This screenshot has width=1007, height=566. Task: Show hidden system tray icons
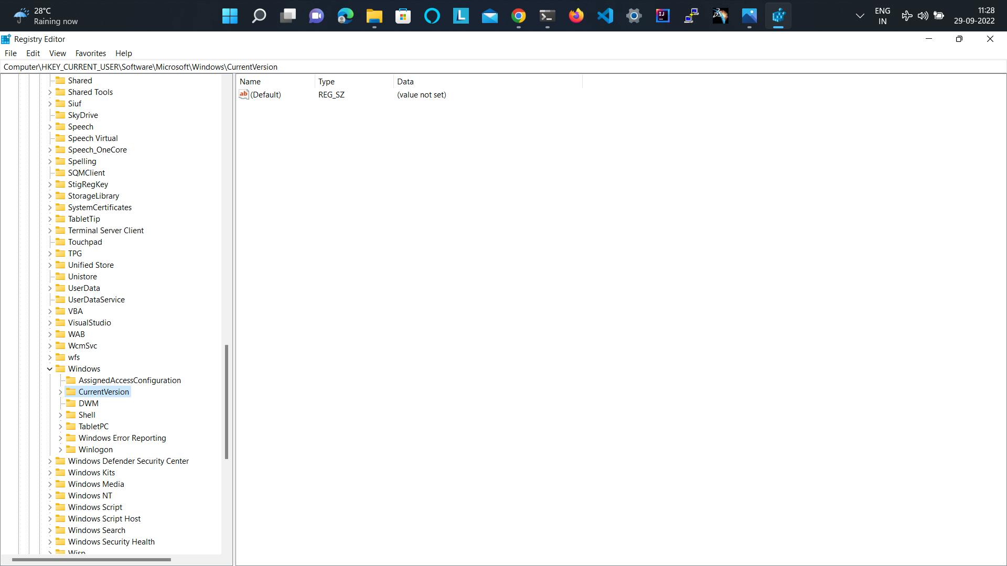(x=860, y=16)
